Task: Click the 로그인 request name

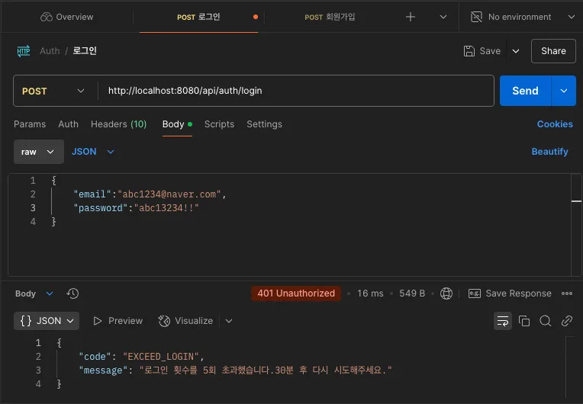Action: point(85,51)
